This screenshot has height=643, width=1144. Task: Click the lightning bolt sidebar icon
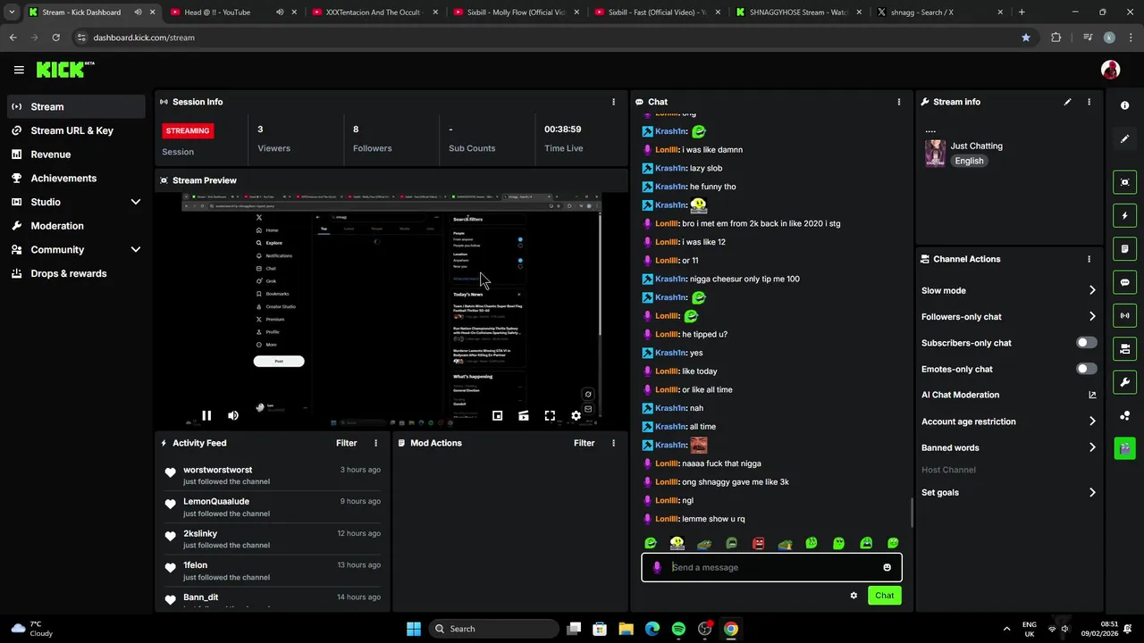1124,215
